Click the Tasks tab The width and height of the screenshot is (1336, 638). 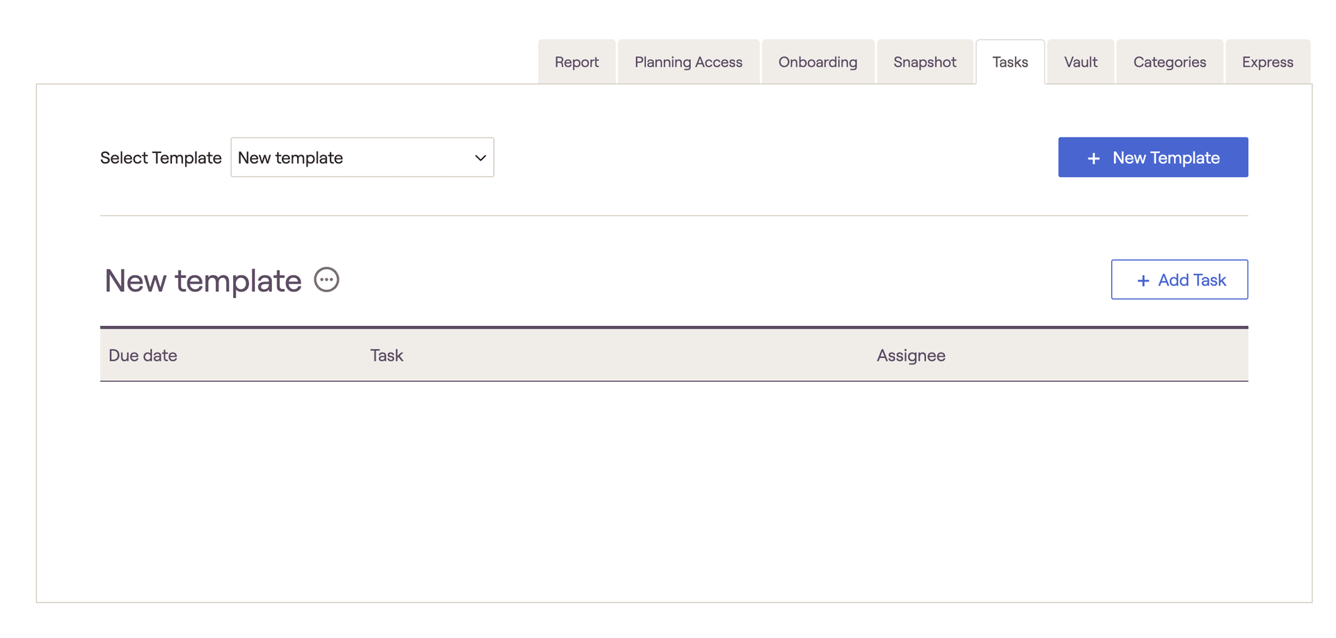[x=1010, y=62]
